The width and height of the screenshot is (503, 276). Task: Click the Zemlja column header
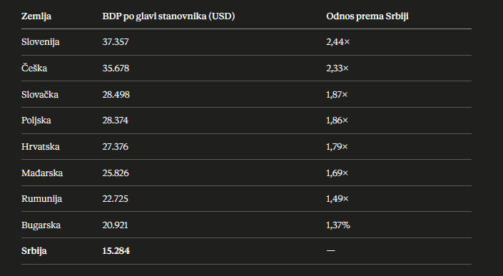(x=36, y=16)
